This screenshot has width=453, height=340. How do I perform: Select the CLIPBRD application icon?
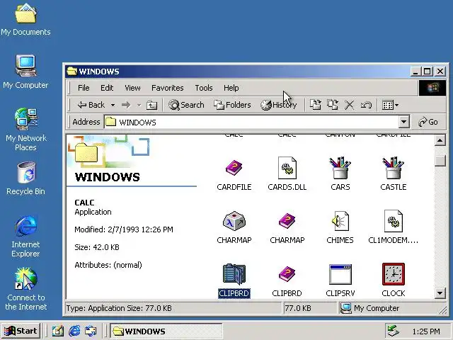234,274
